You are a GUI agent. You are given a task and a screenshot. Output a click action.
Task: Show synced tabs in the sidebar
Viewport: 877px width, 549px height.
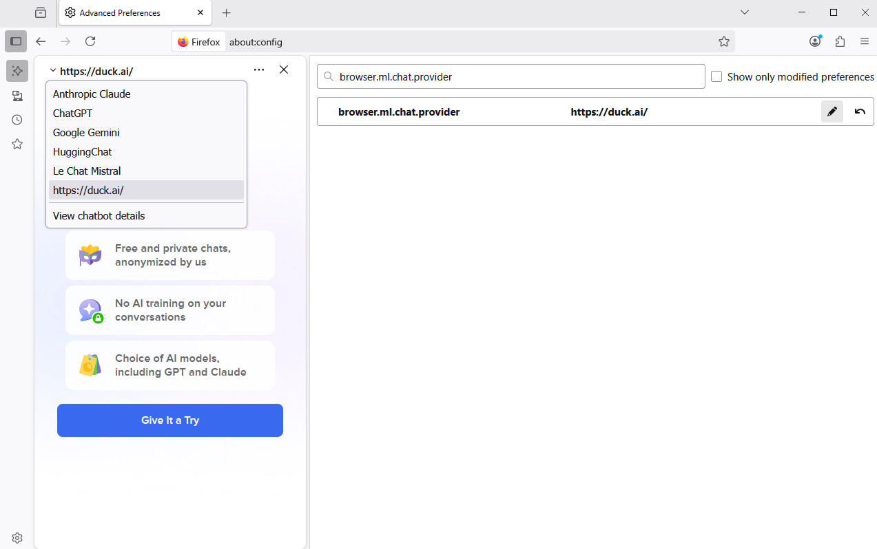point(17,96)
